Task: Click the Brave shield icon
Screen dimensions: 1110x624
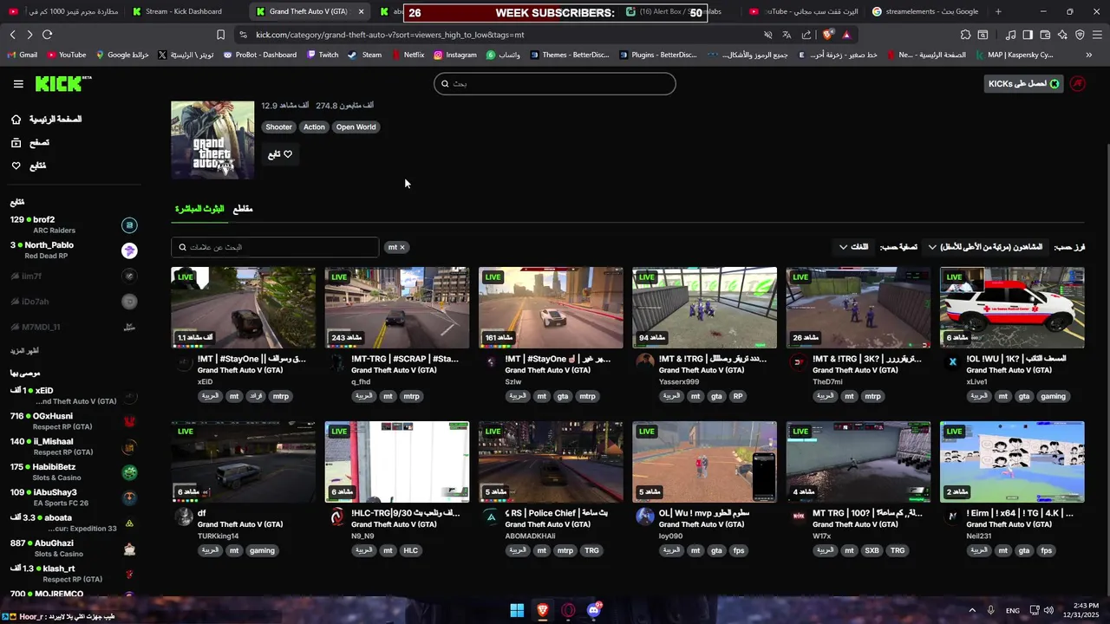Action: tap(827, 35)
